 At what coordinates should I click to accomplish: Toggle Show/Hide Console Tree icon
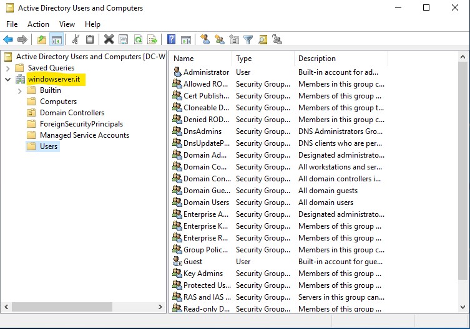tap(57, 39)
